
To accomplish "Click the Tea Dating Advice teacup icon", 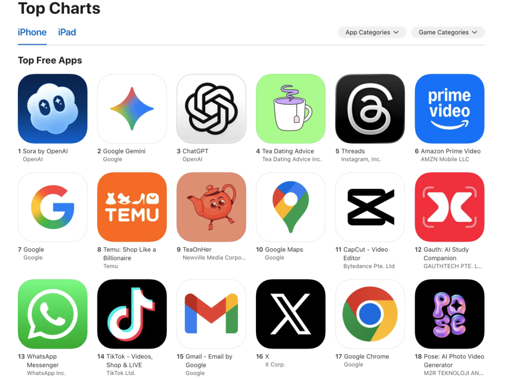I will point(290,109).
